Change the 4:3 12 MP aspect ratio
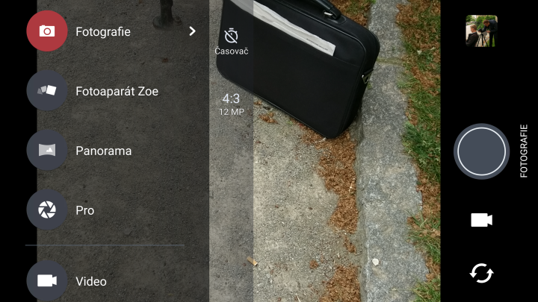This screenshot has height=302, width=538. pyautogui.click(x=231, y=104)
